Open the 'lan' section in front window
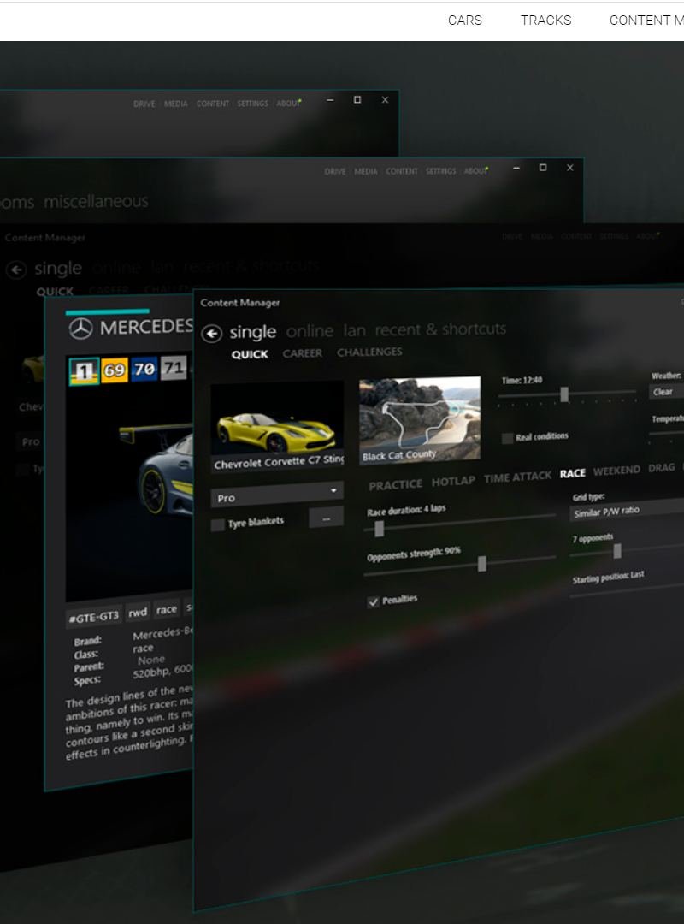The height and width of the screenshot is (924, 684). click(x=354, y=330)
